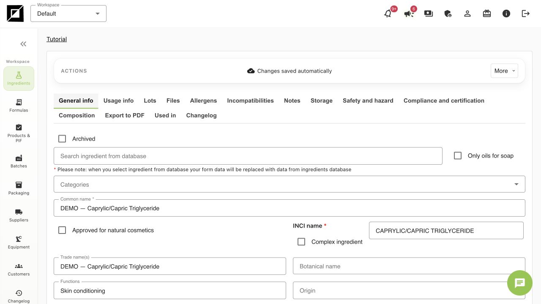Switch to the Lots tab
Screen dimensions: 541x304
(x=150, y=100)
